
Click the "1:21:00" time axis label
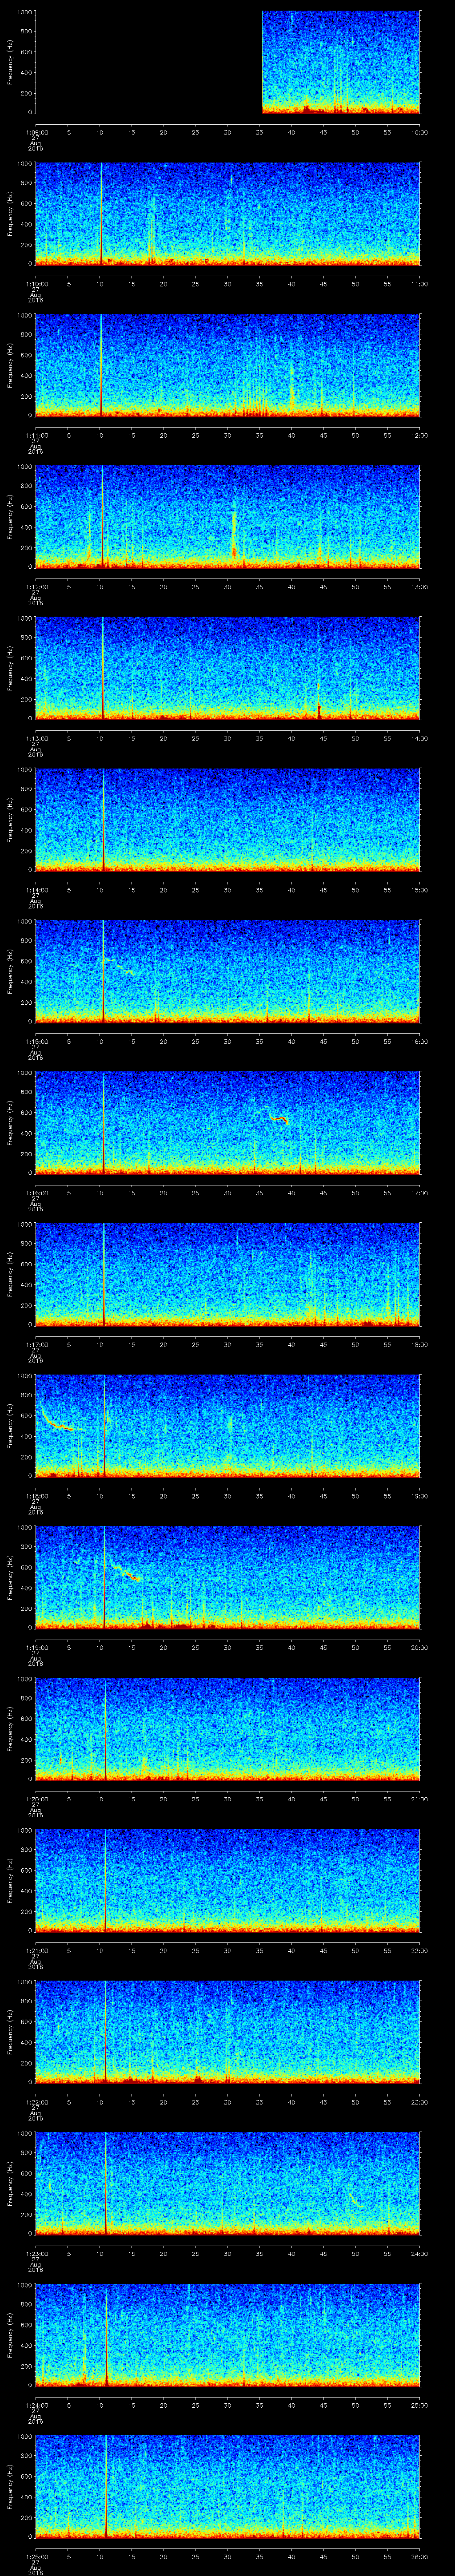(36, 1950)
